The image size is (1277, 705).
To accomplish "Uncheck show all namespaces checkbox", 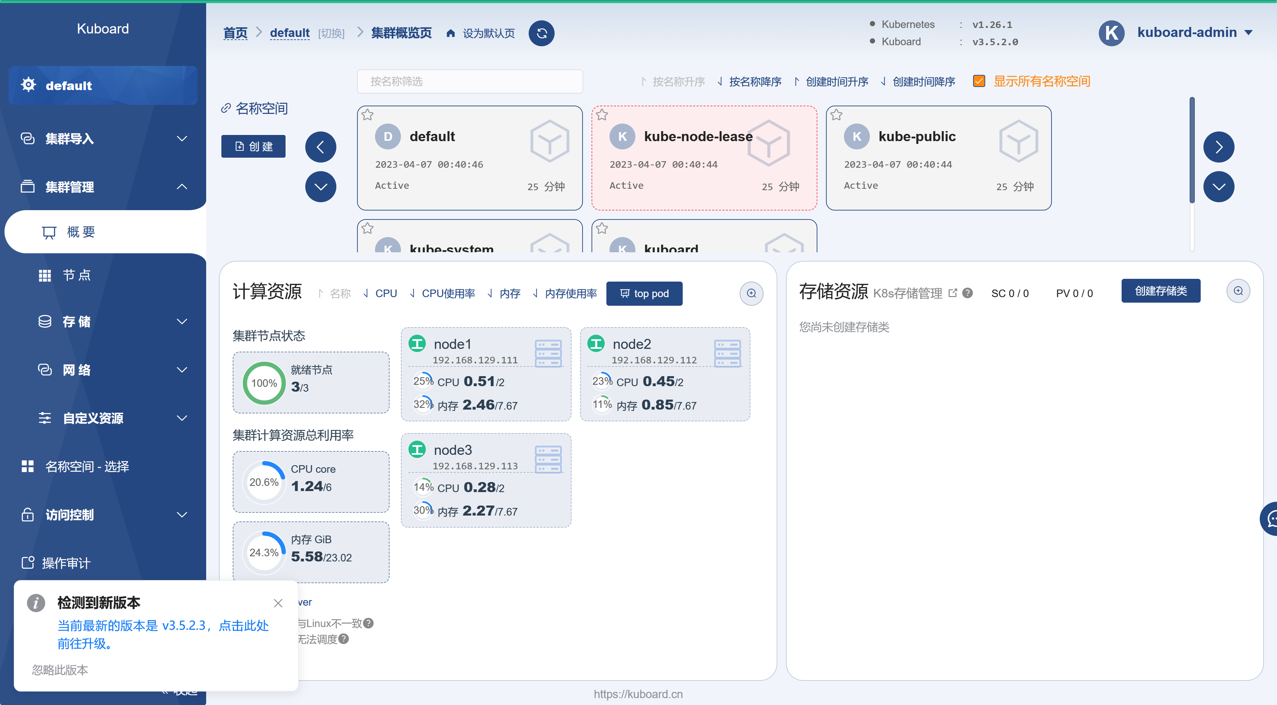I will coord(979,81).
